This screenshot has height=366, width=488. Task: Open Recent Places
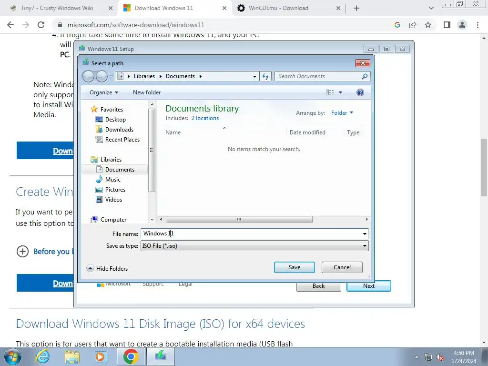(x=122, y=140)
